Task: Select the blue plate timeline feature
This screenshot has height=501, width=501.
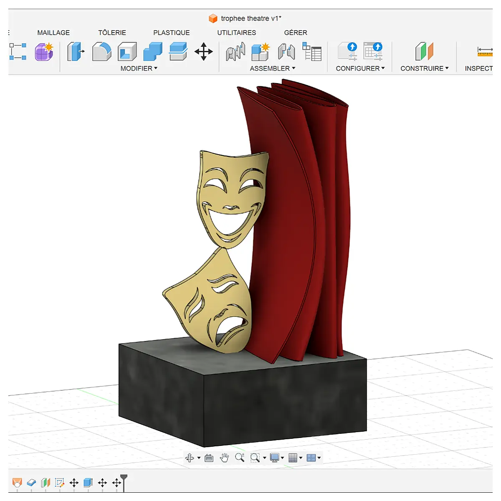Action: click(x=31, y=483)
